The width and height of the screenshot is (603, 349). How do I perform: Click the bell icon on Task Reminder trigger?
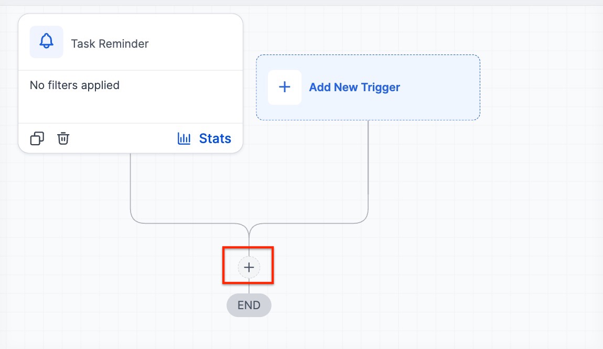coord(47,42)
